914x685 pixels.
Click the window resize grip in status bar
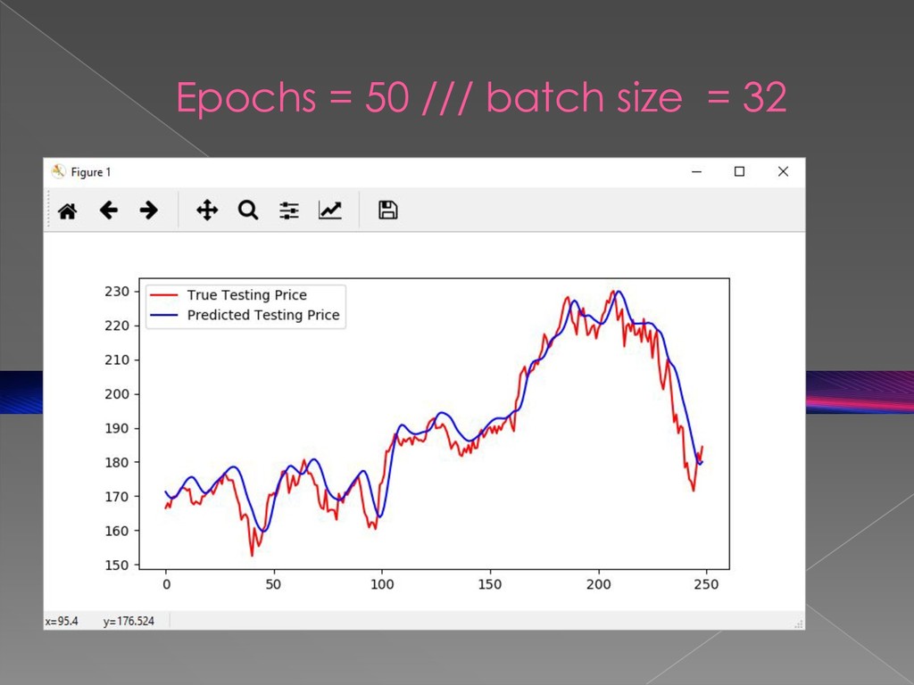[x=799, y=623]
